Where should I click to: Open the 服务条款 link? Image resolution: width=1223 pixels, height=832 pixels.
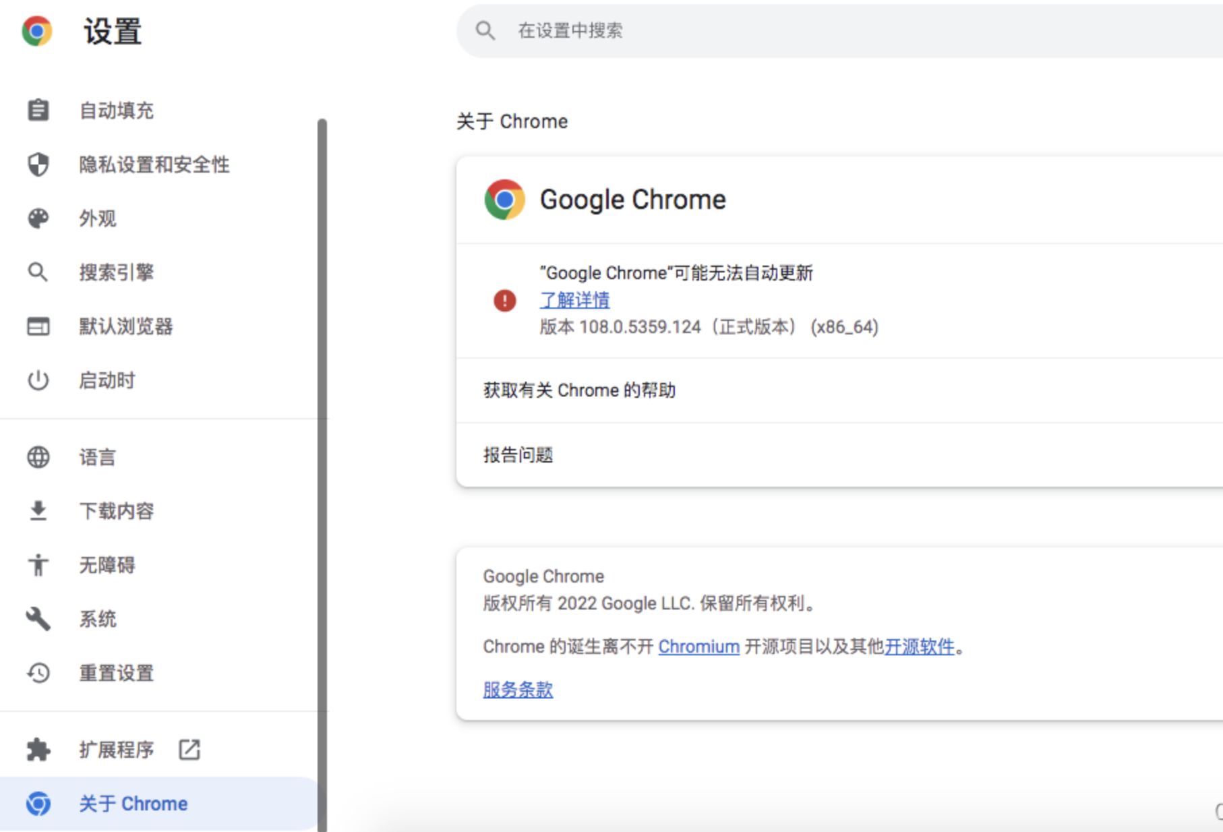518,690
